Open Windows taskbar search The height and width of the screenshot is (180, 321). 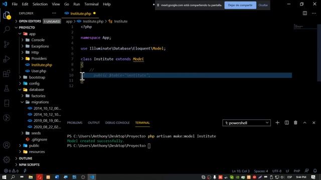(13, 177)
